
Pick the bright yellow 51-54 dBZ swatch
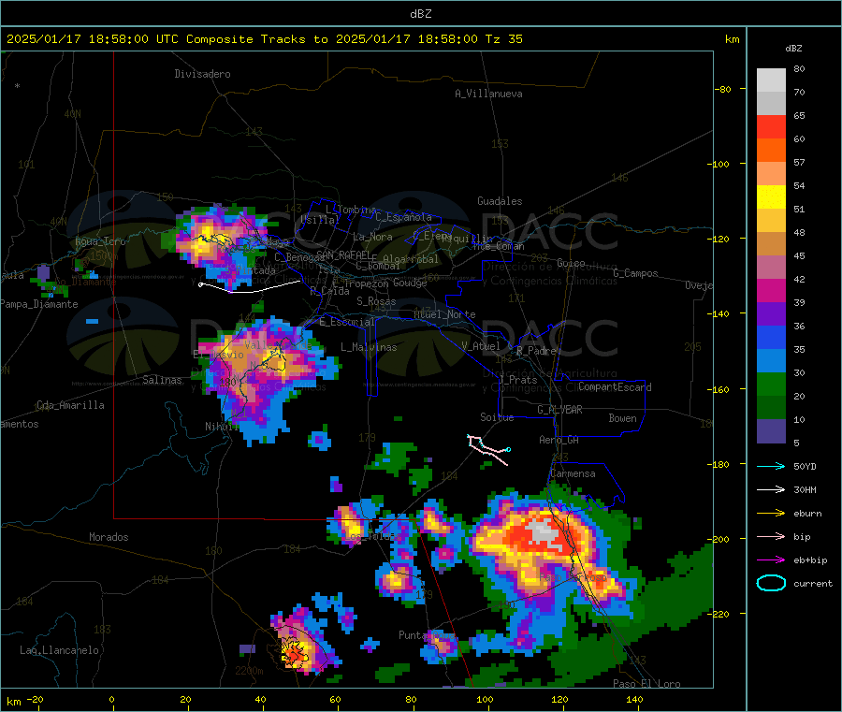click(771, 197)
